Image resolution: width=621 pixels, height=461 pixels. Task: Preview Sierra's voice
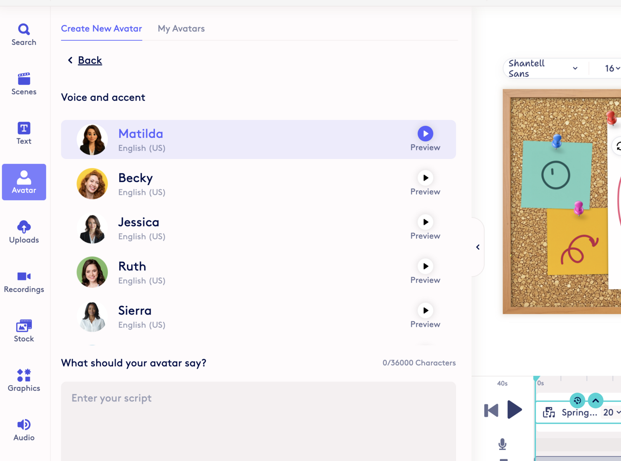coord(425,311)
